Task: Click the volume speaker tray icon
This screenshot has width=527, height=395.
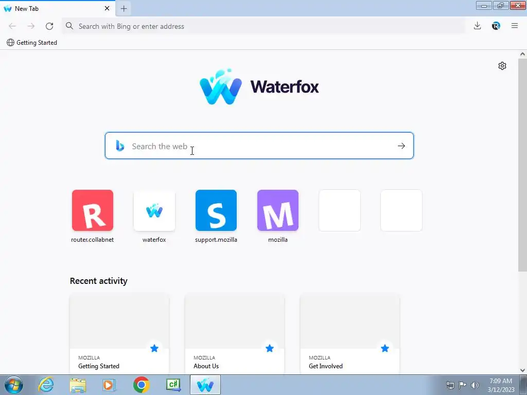Action: click(x=475, y=385)
